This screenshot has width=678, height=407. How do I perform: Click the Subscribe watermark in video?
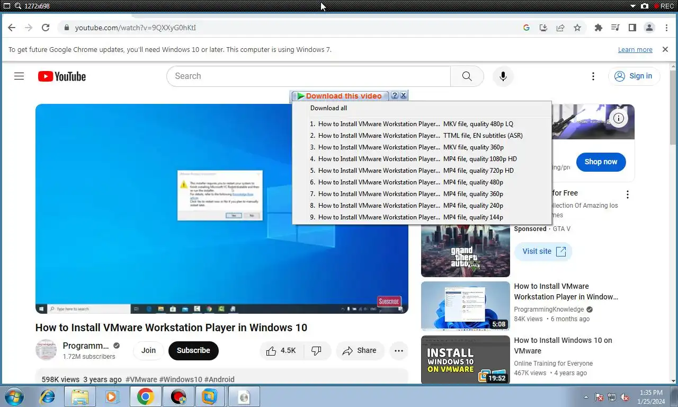(x=389, y=302)
